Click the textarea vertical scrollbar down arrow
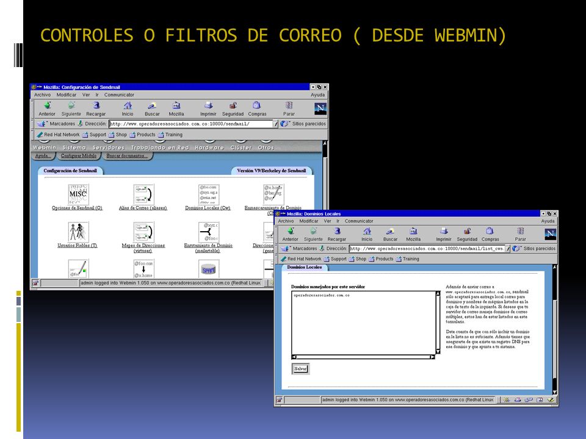This screenshot has width=586, height=439. (x=438, y=352)
